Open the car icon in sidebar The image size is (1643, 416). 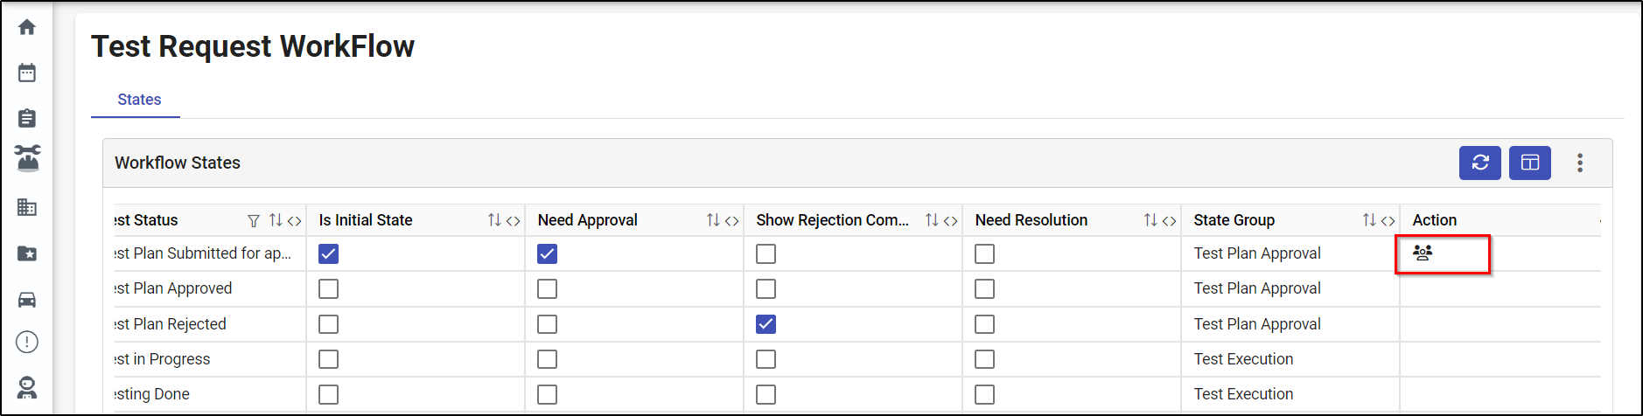tap(27, 300)
